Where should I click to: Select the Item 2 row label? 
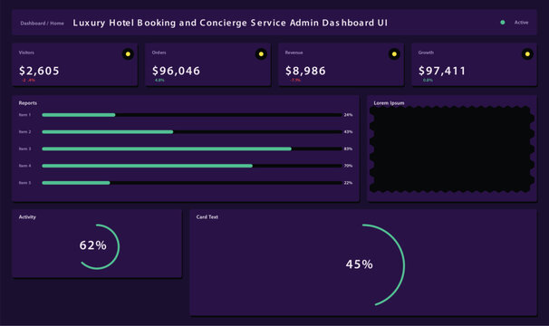[24, 132]
